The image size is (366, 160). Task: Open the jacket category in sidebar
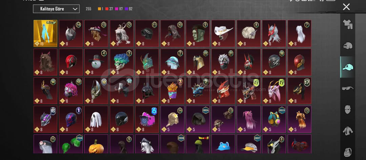(x=348, y=131)
